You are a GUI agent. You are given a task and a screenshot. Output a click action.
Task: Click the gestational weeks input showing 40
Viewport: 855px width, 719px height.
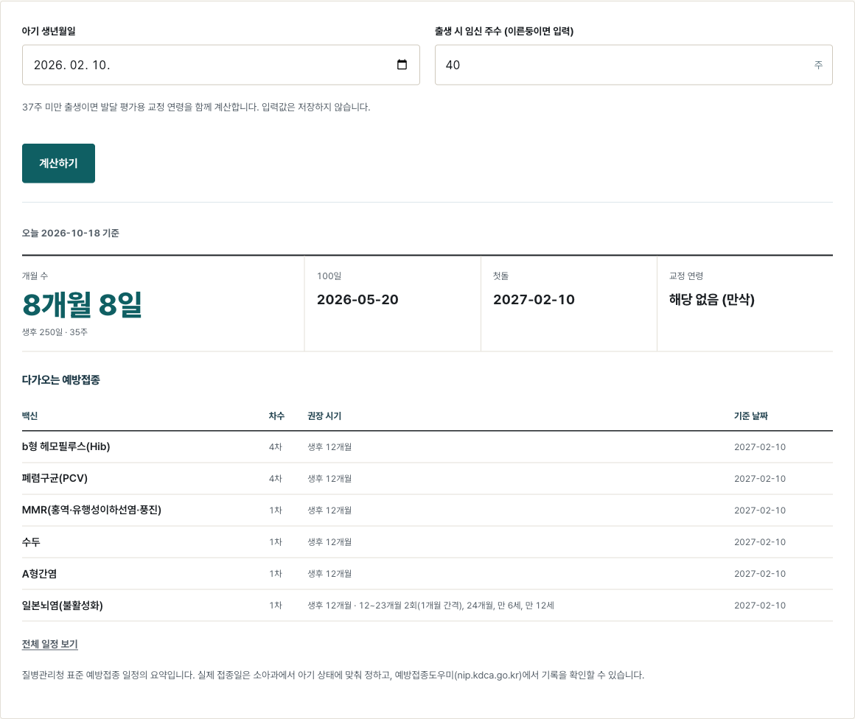click(634, 65)
